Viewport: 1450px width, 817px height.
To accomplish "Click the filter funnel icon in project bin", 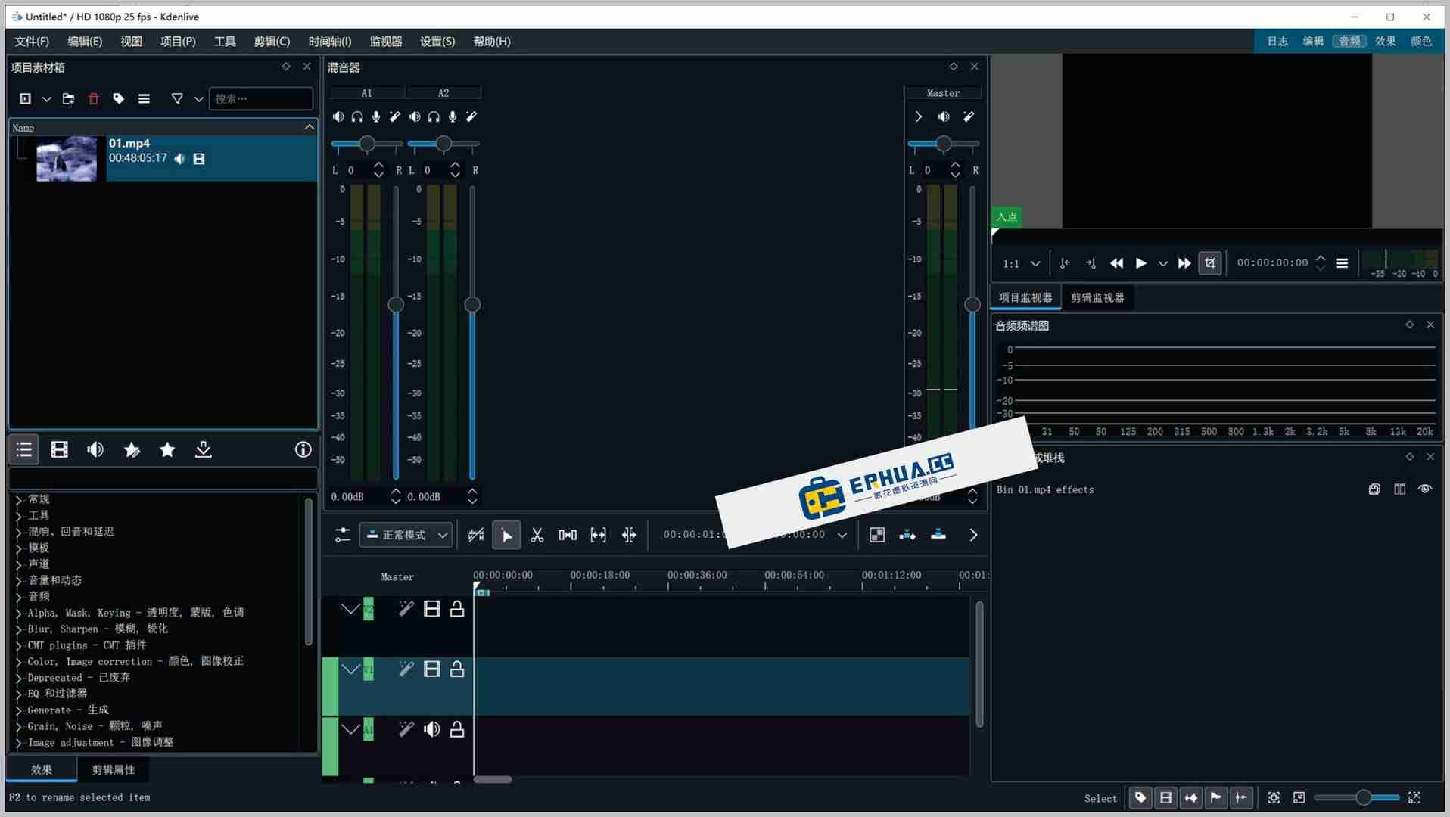I will [x=177, y=98].
